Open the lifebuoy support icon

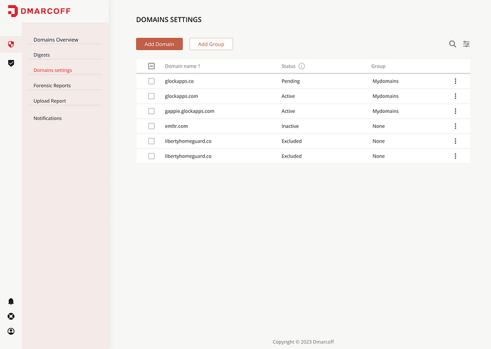pyautogui.click(x=11, y=316)
